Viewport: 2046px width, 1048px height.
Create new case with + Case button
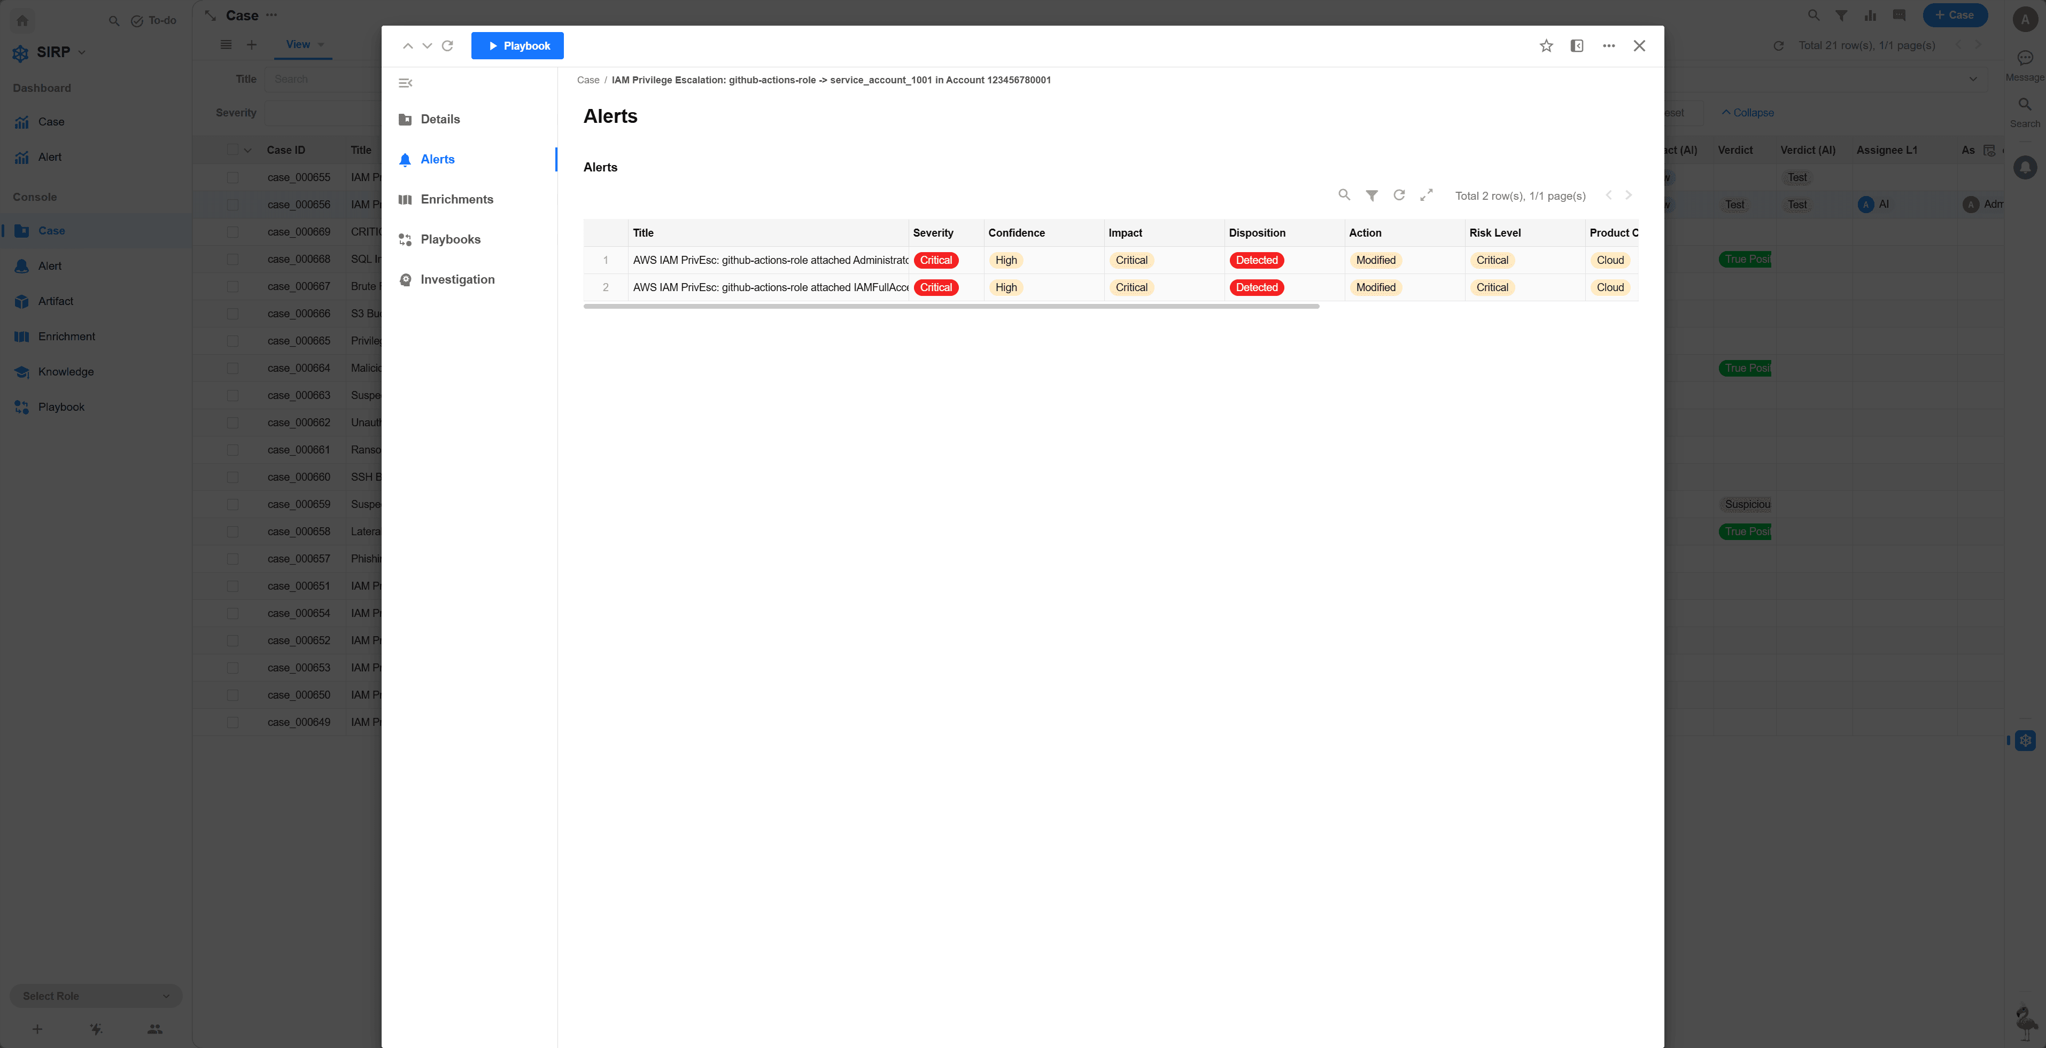(1955, 15)
